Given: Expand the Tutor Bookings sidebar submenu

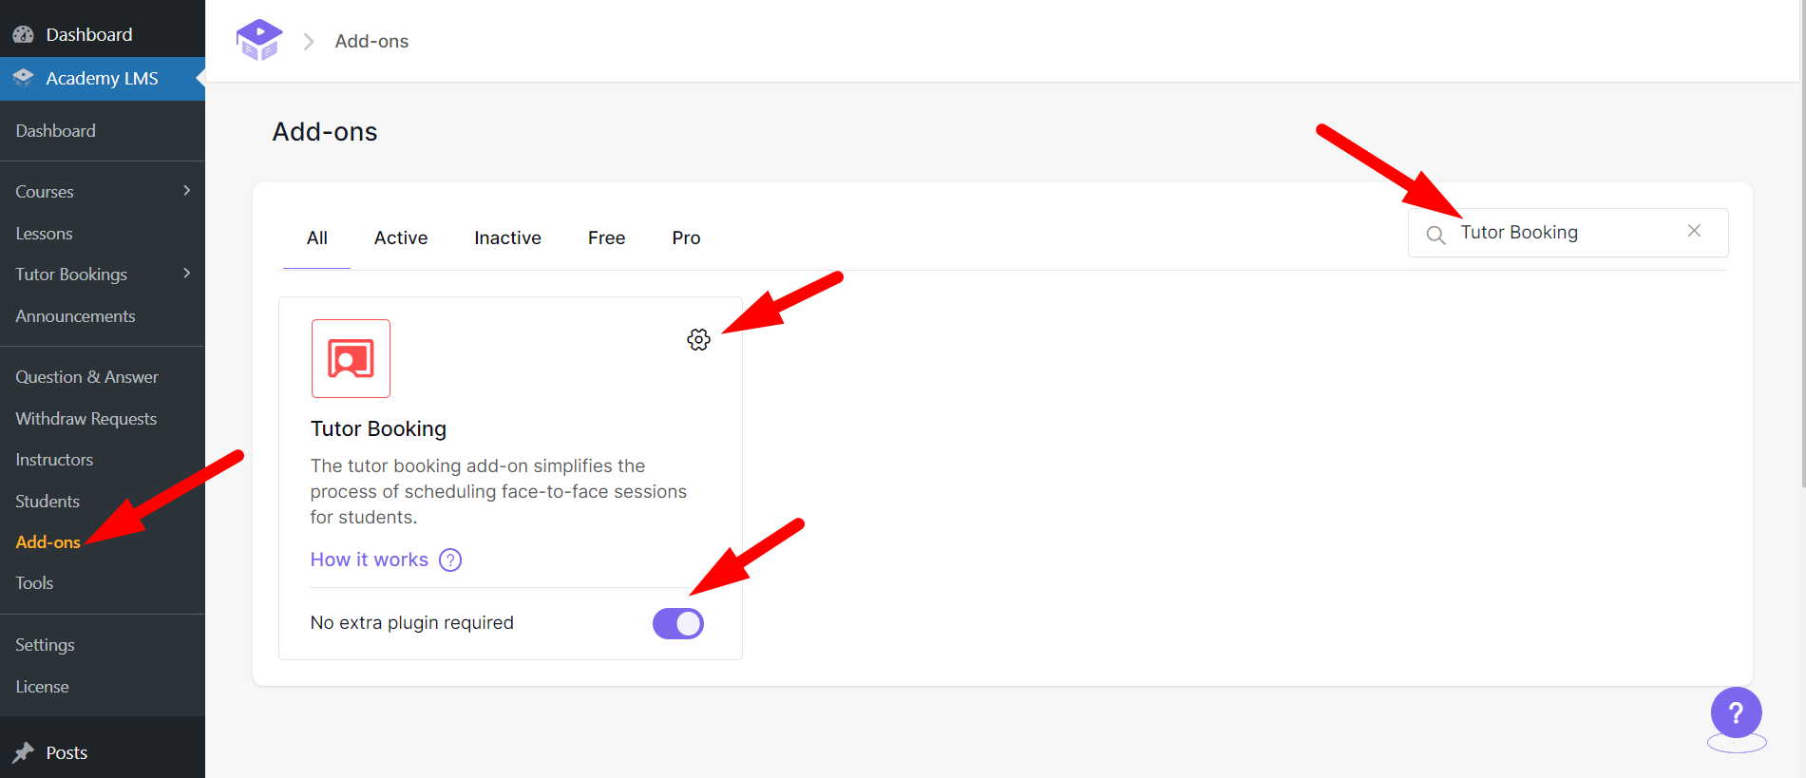Looking at the screenshot, I should click(x=189, y=274).
